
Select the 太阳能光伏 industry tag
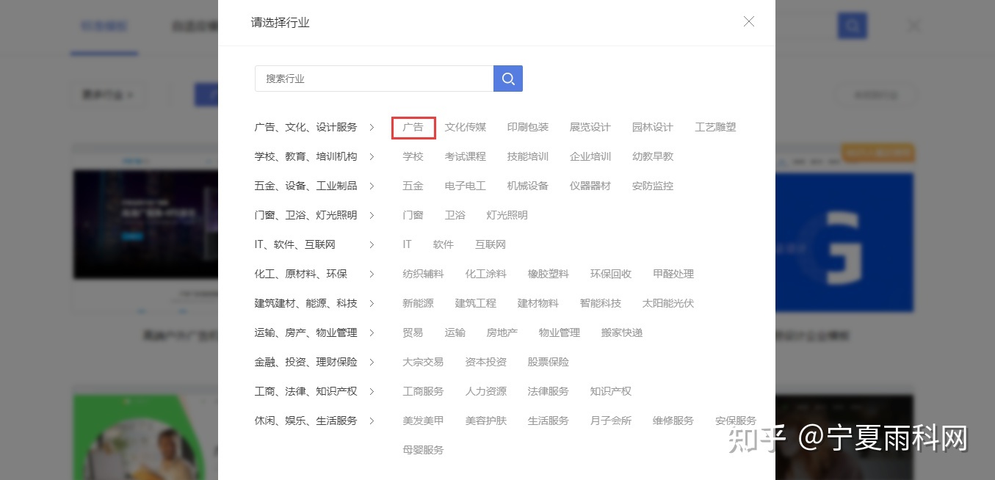click(x=667, y=302)
